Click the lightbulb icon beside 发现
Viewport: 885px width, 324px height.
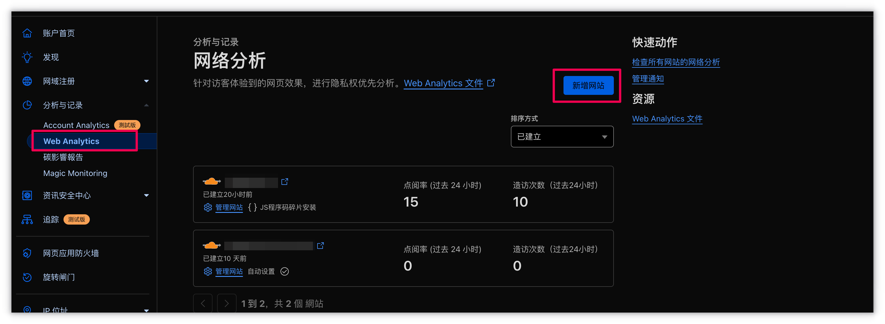point(27,57)
